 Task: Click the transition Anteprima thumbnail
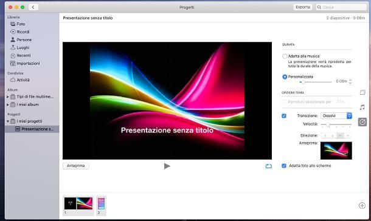coord(336,151)
